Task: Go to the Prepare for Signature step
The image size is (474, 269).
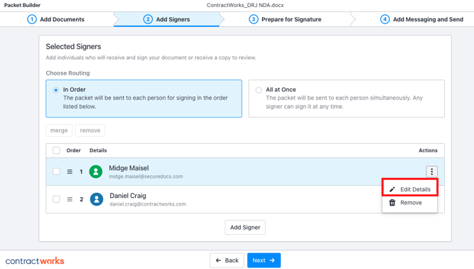Action: coord(285,19)
